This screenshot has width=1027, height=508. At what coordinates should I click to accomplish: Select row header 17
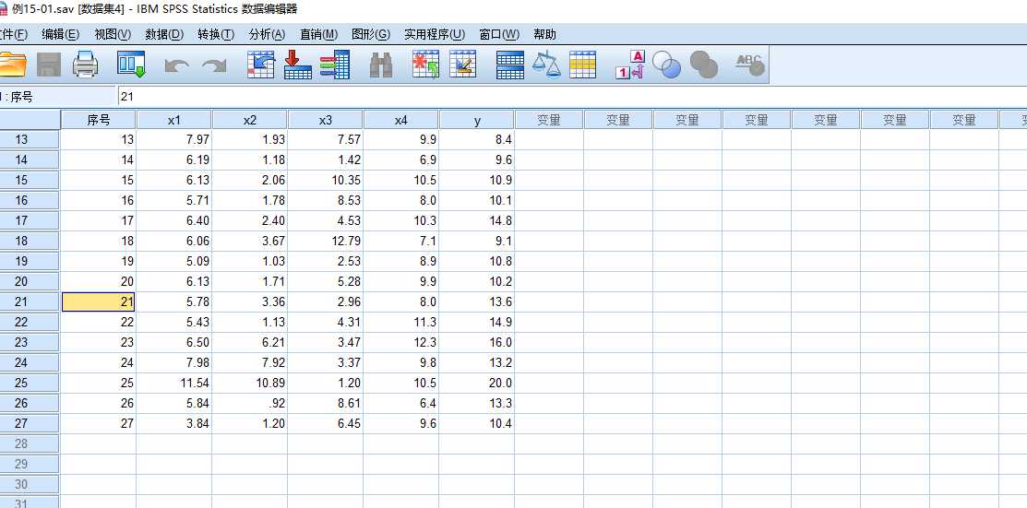30,220
